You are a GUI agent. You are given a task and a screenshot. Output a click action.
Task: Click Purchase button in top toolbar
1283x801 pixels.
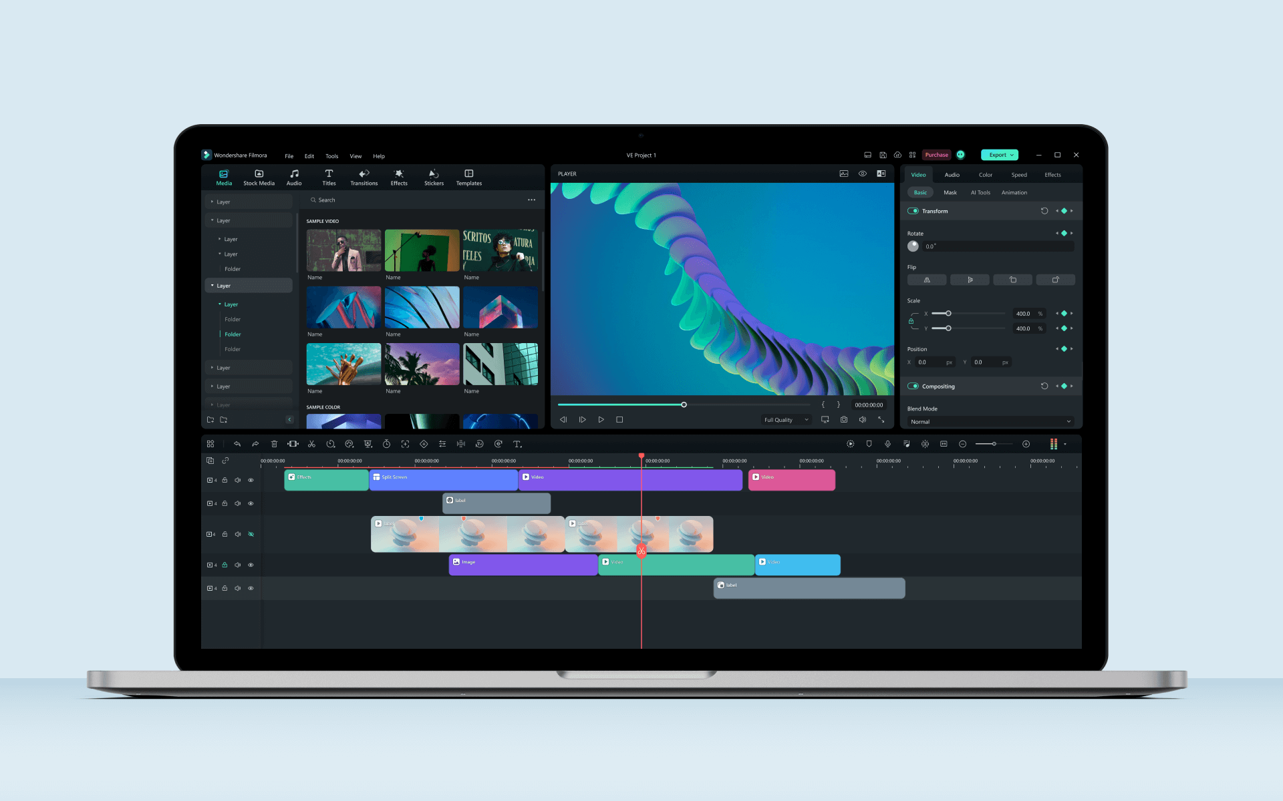click(x=937, y=154)
